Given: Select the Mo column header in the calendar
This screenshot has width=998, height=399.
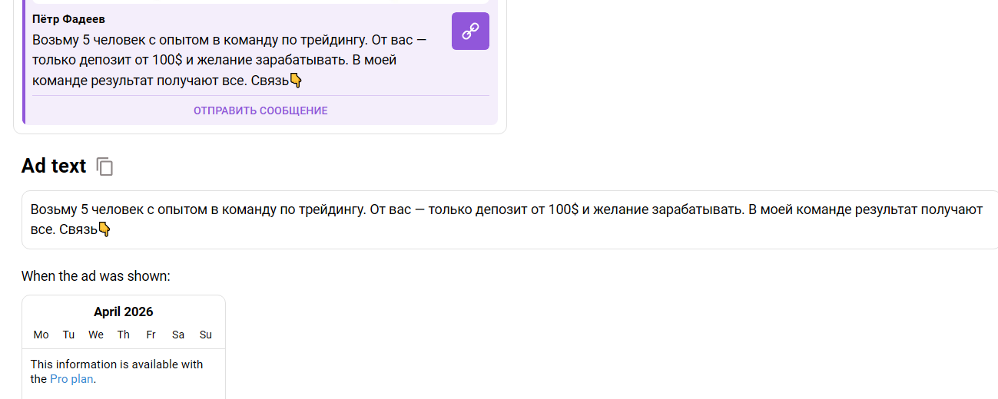Looking at the screenshot, I should click(41, 335).
